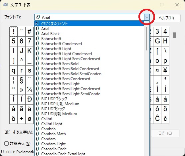This screenshot has width=185, height=156.
Task: Click the font list scrollbar thumb
Action: click(x=147, y=38)
